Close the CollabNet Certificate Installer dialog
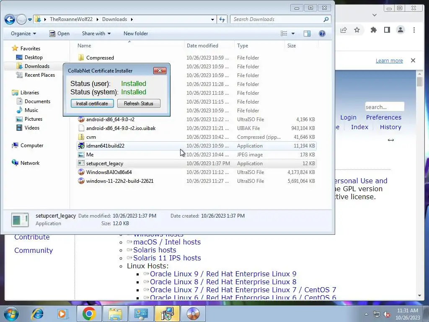Screen dimensions: 429x322 (160, 70)
